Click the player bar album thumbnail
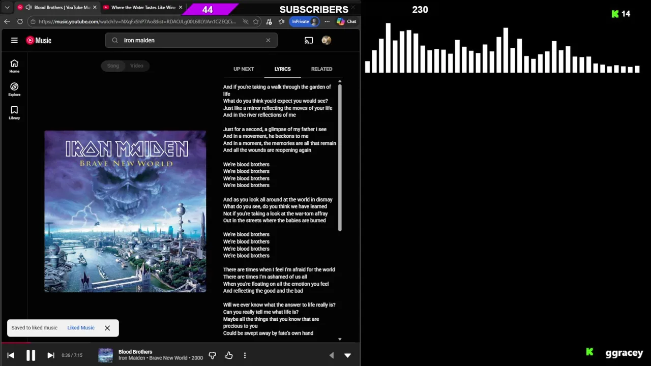The image size is (651, 366). point(105,355)
